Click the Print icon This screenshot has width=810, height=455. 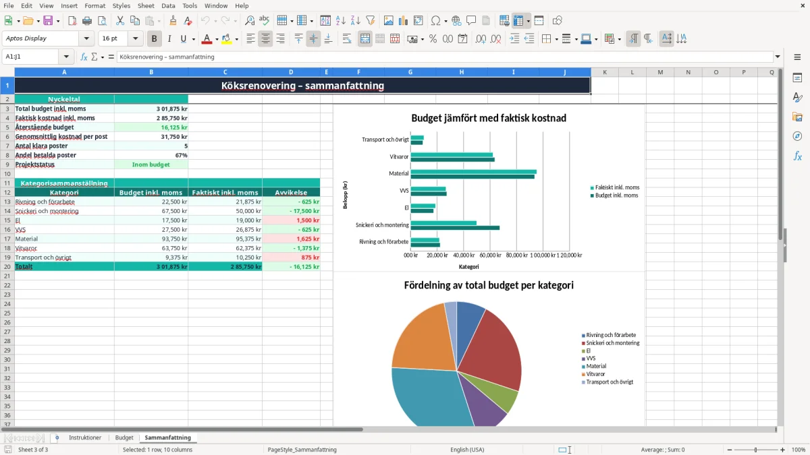[87, 21]
